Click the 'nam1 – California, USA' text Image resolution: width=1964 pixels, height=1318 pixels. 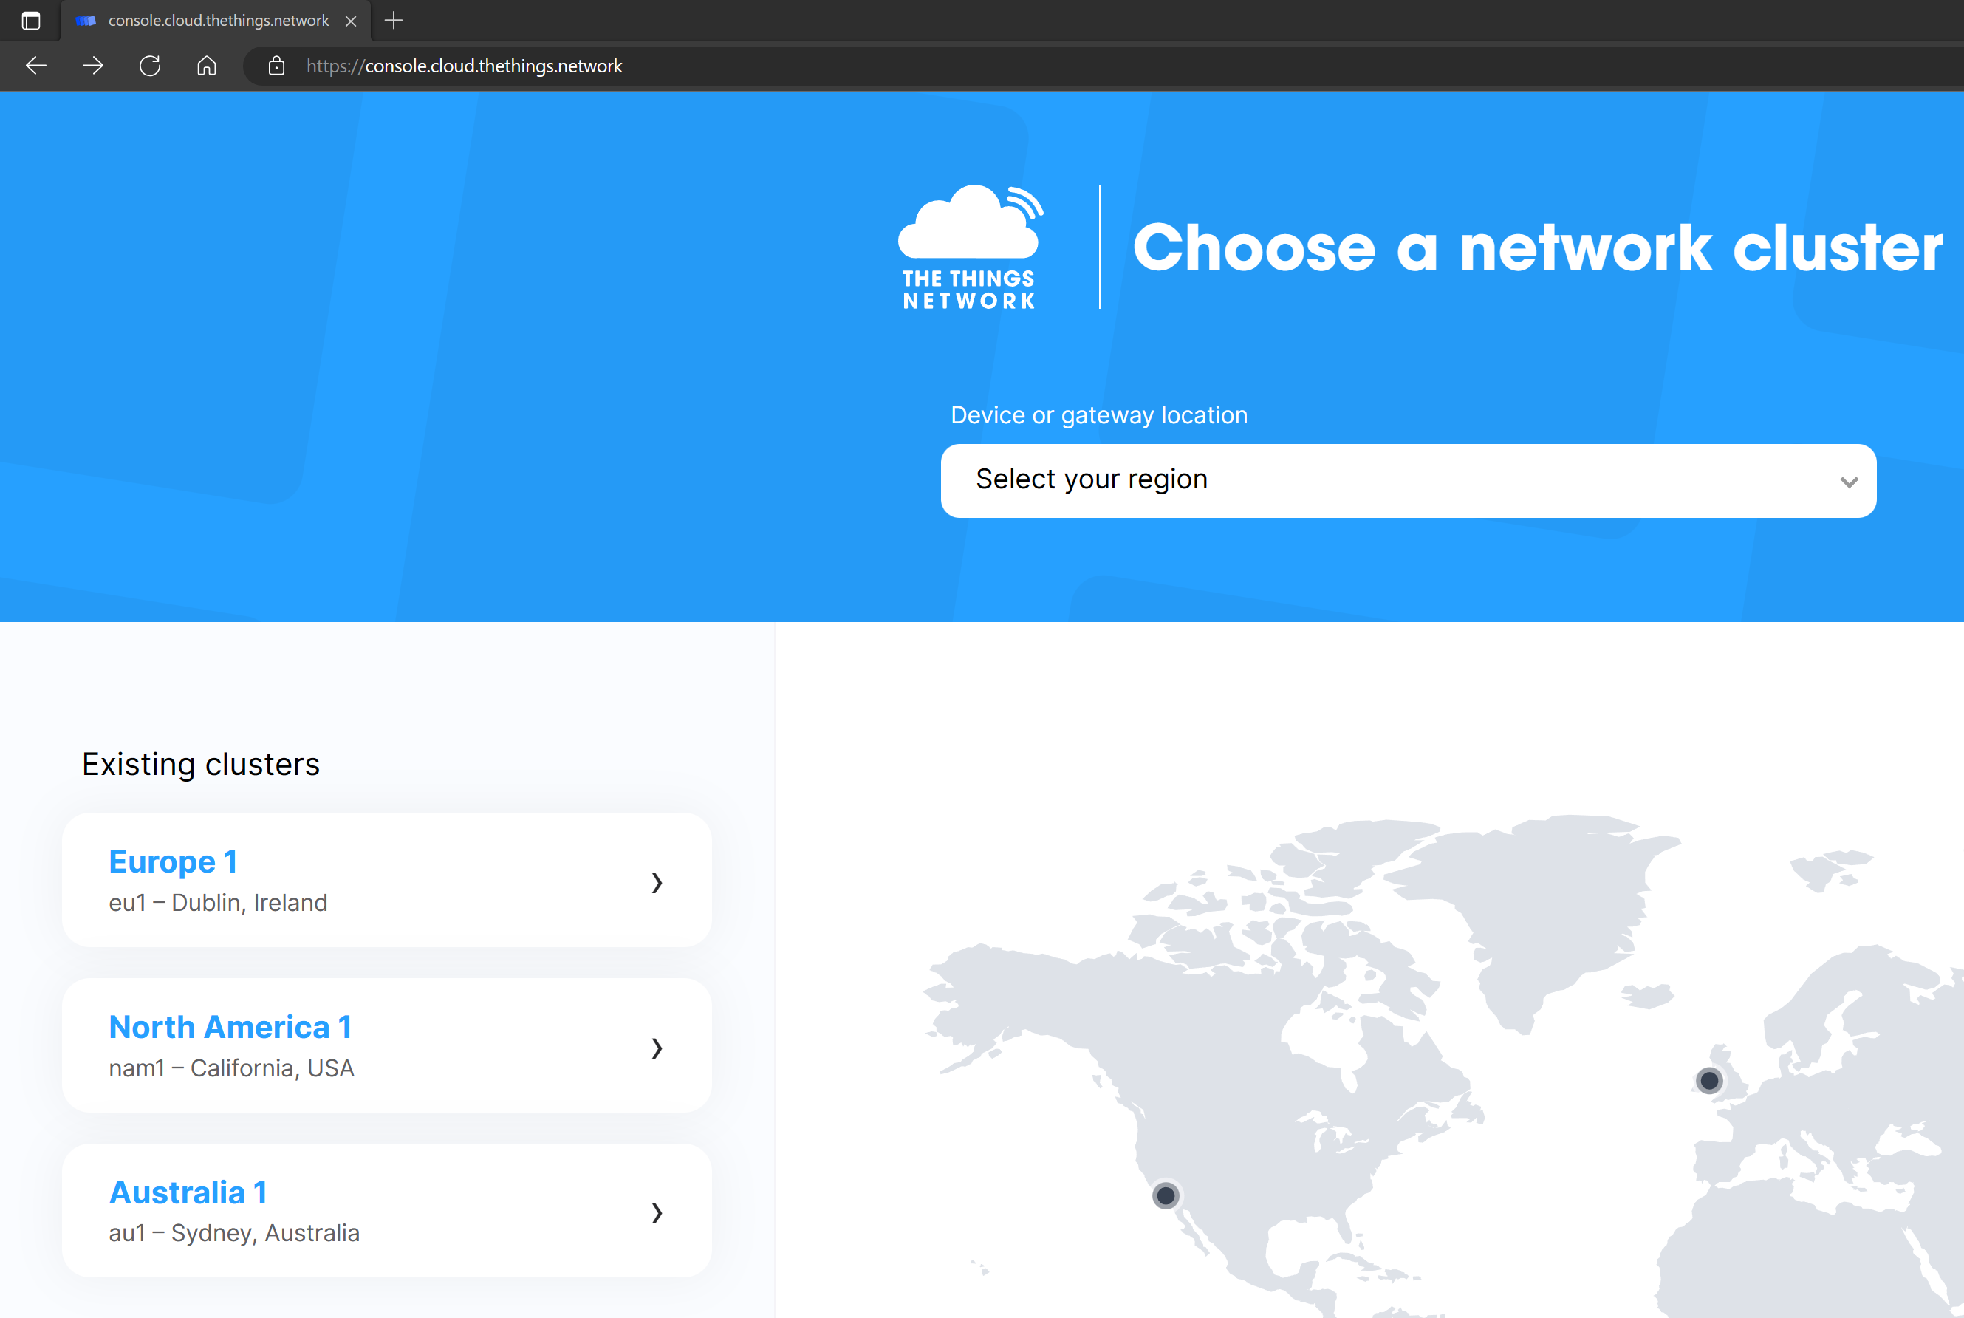coord(232,1068)
